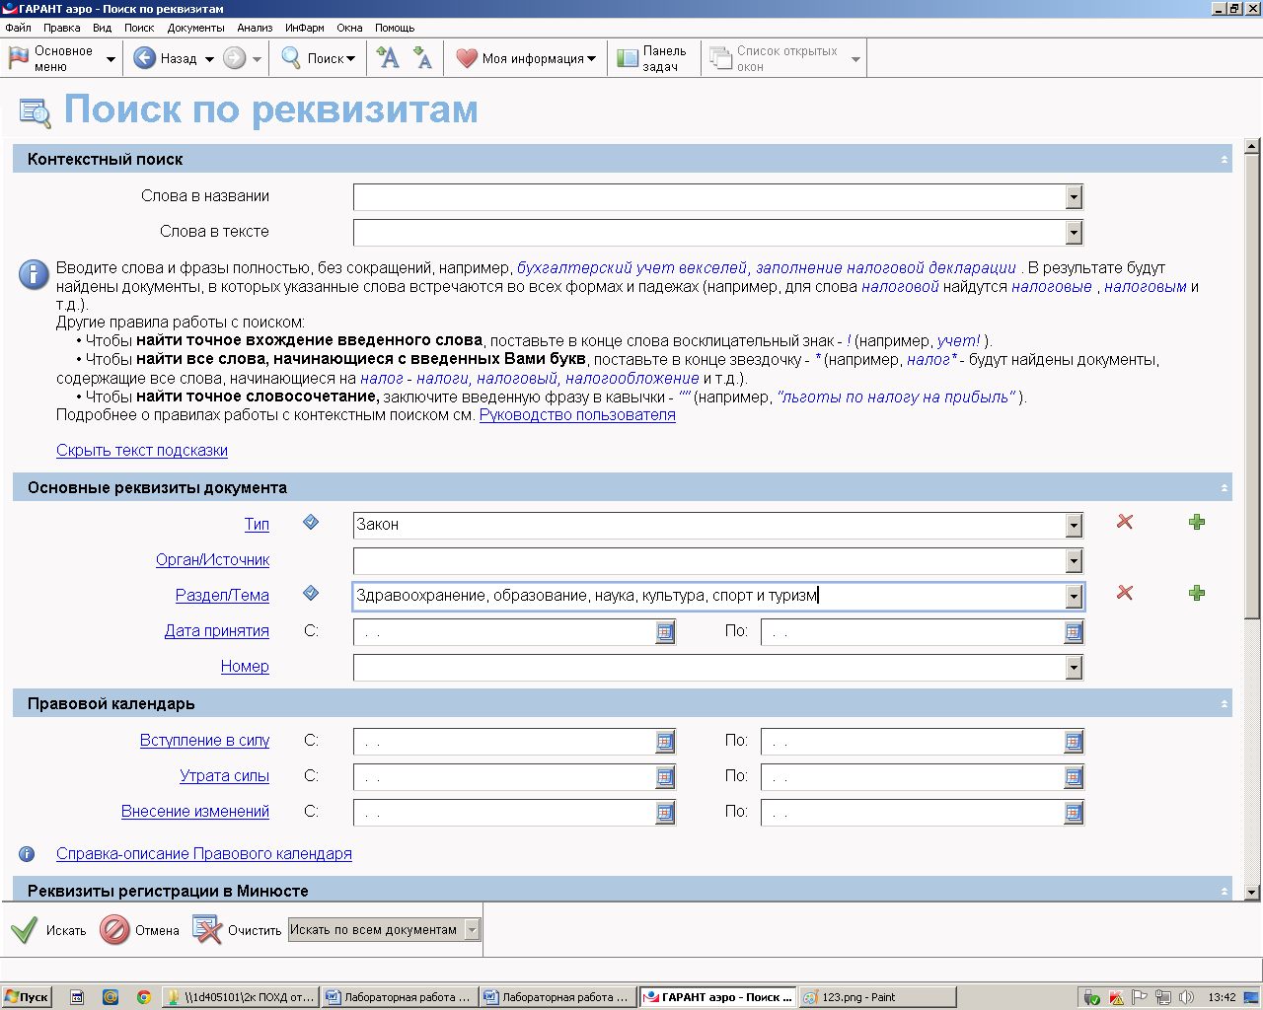
Task: Open calendar for Внесение изменений end date
Action: click(x=1074, y=813)
